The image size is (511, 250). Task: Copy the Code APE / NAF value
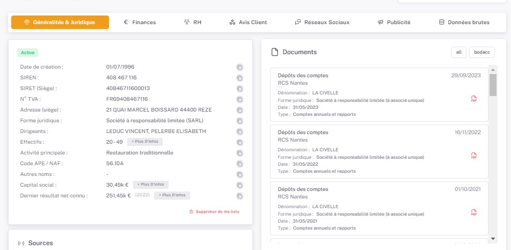pyautogui.click(x=240, y=164)
